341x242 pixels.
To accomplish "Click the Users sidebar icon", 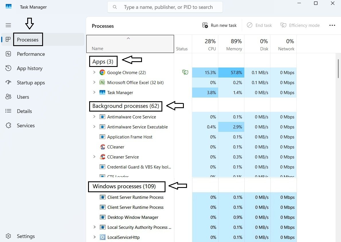I will 8,97.
